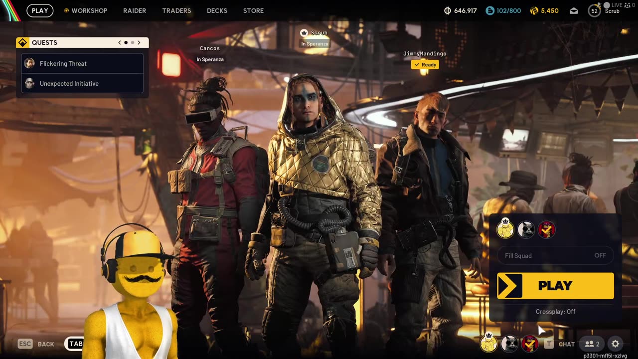Go to next quests page arrow
Image resolution: width=638 pixels, height=359 pixels.
pos(139,42)
